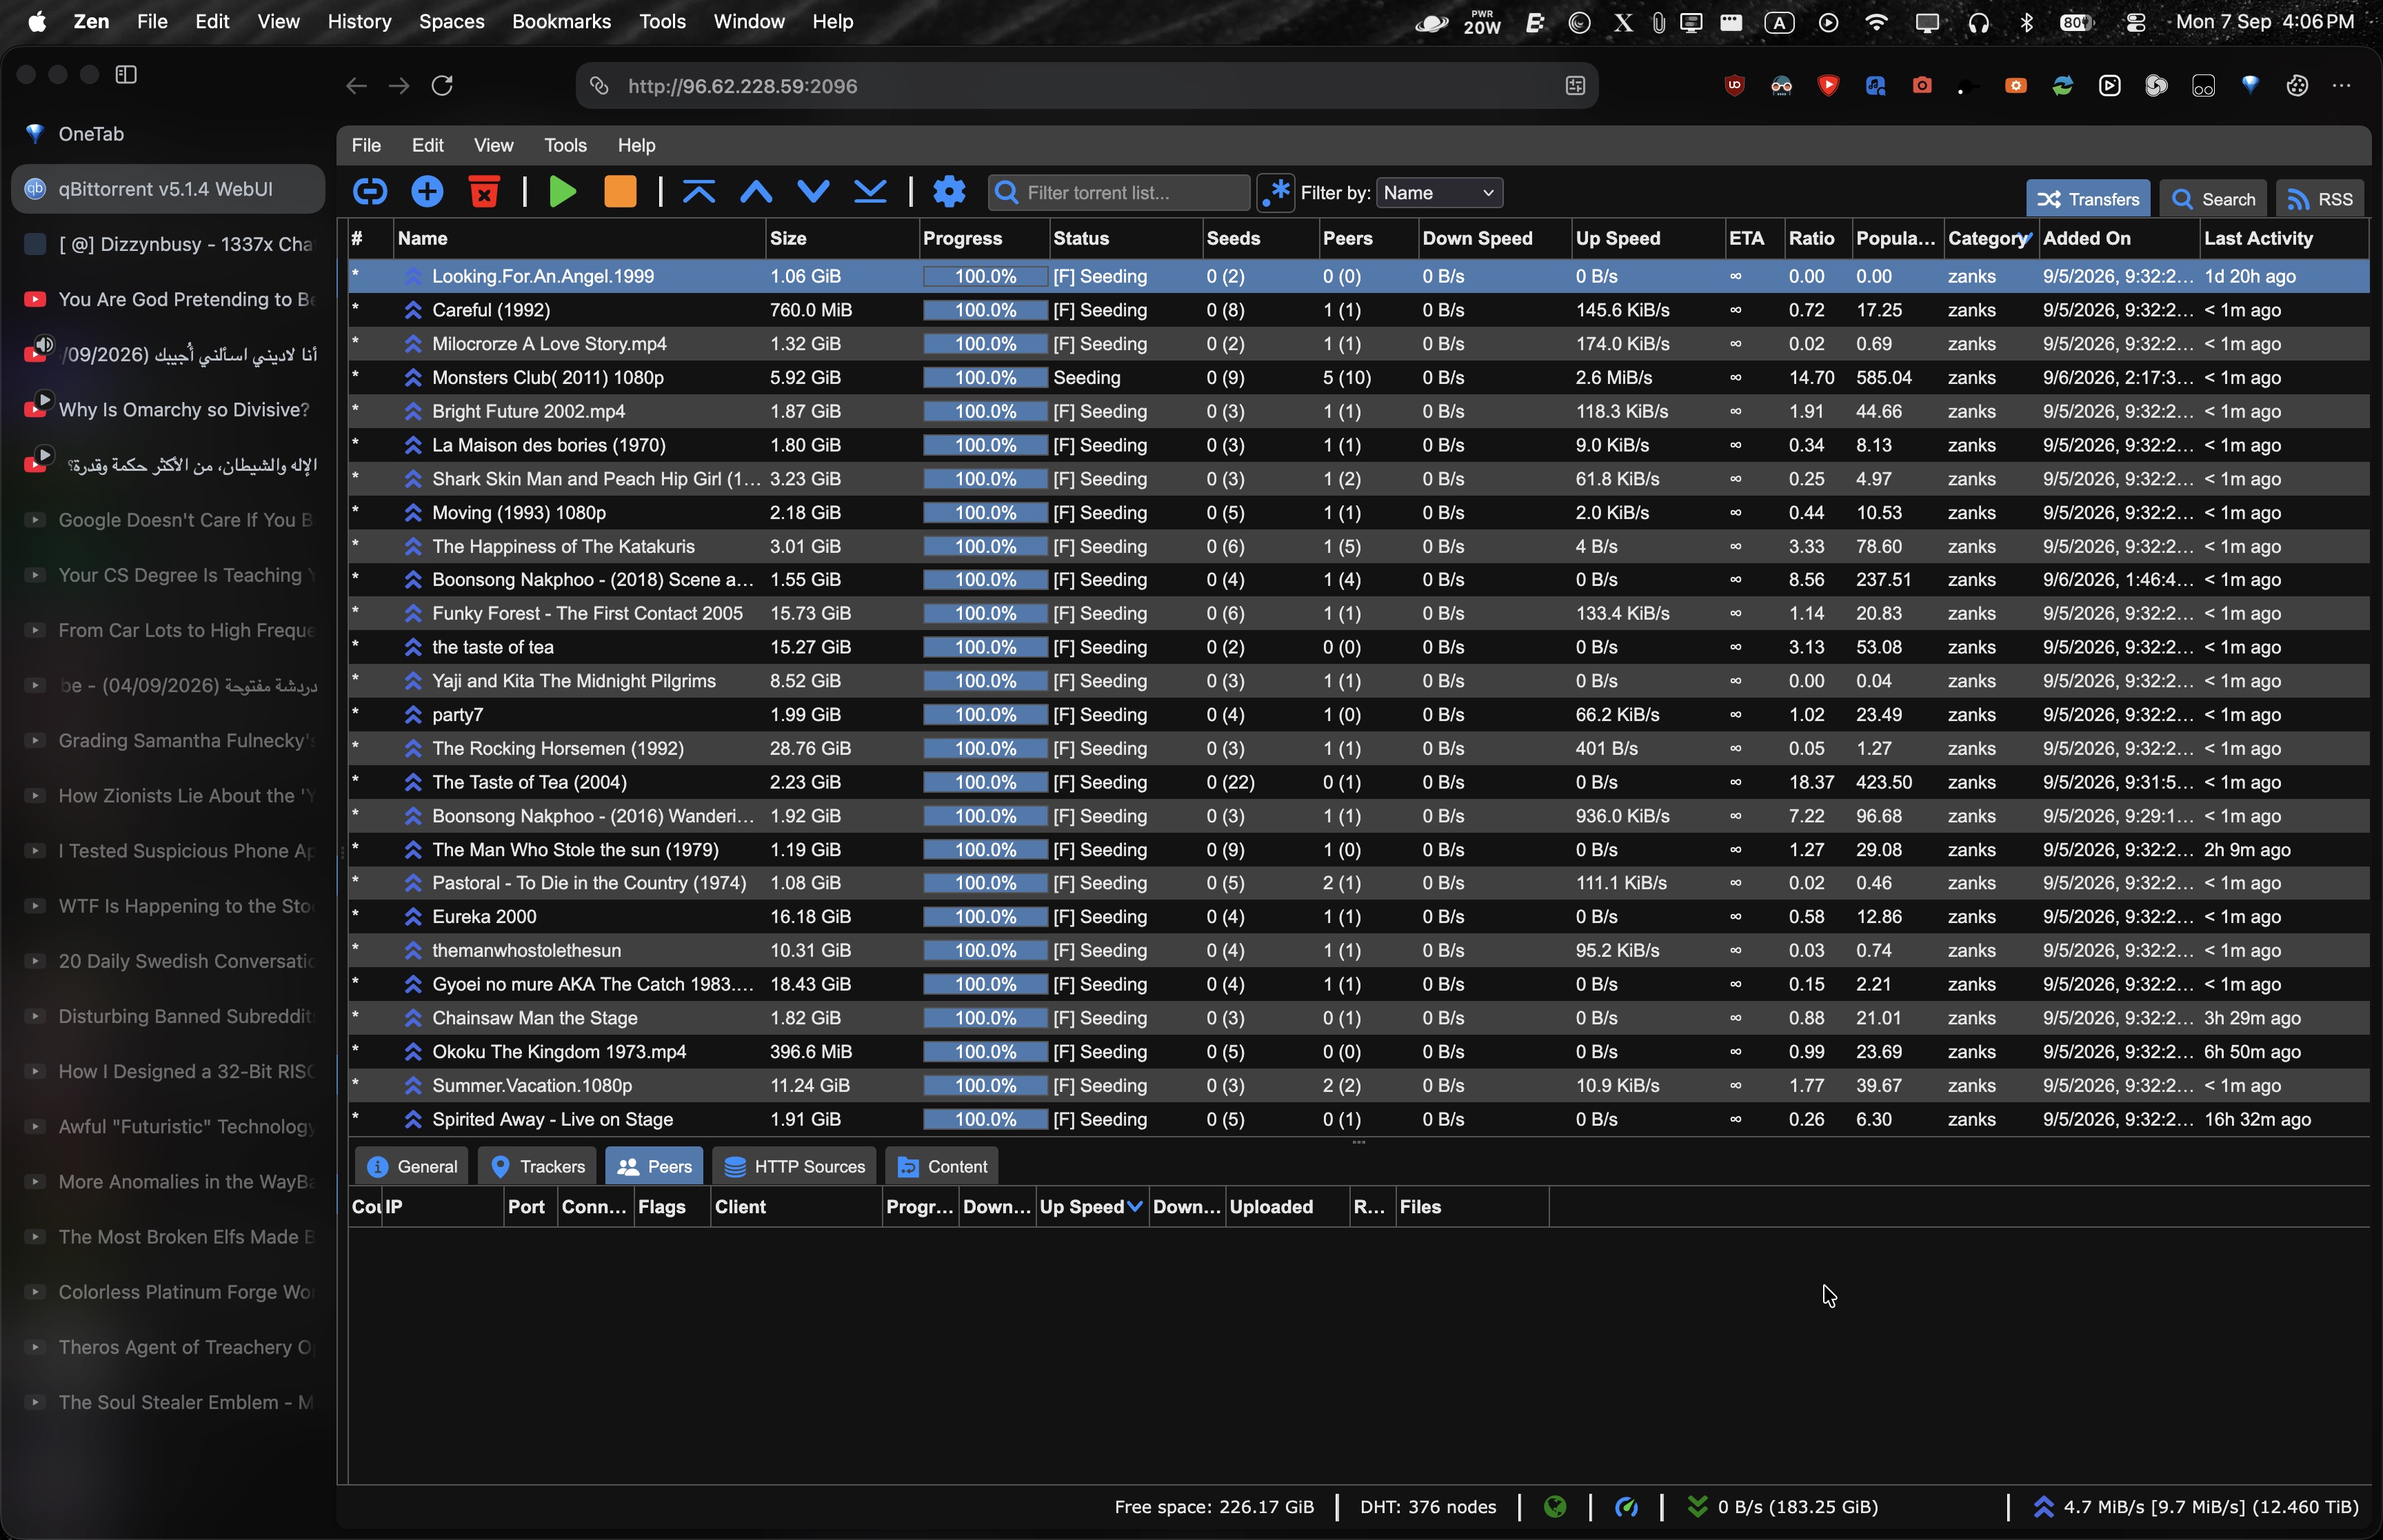Open options via the blue gear icon
2383x1540 pixels.
coord(949,192)
